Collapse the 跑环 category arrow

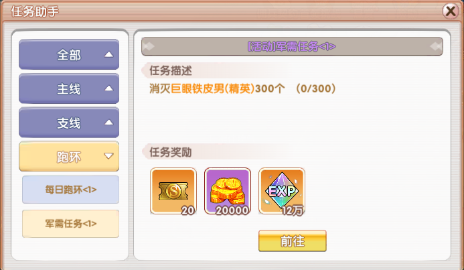[x=108, y=156]
